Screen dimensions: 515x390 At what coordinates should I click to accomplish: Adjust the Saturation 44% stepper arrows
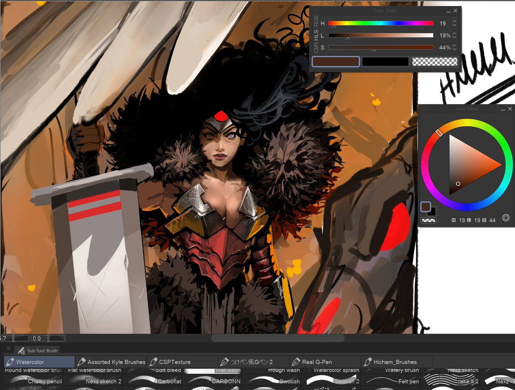454,47
